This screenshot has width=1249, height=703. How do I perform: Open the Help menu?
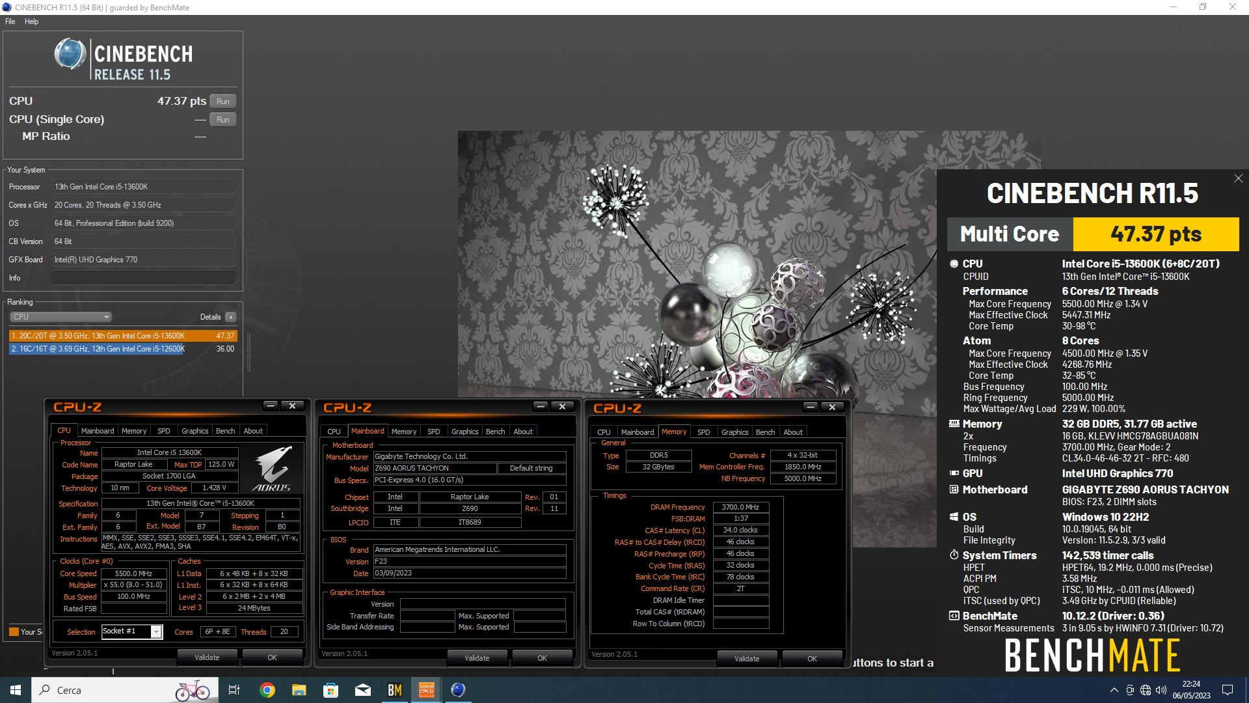32,21
